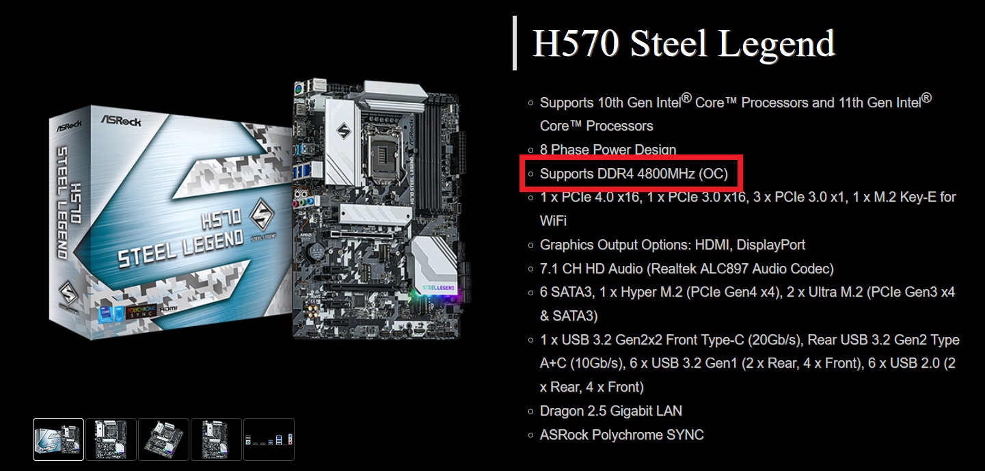
Task: Click Graphics Output Options HDMI DisplayPort line
Action: click(673, 245)
